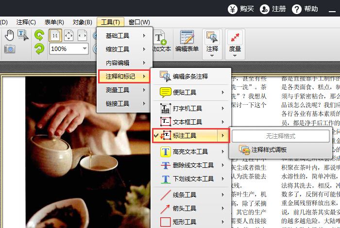
Task: Open the 表单(R) menu
Action: coord(54,22)
